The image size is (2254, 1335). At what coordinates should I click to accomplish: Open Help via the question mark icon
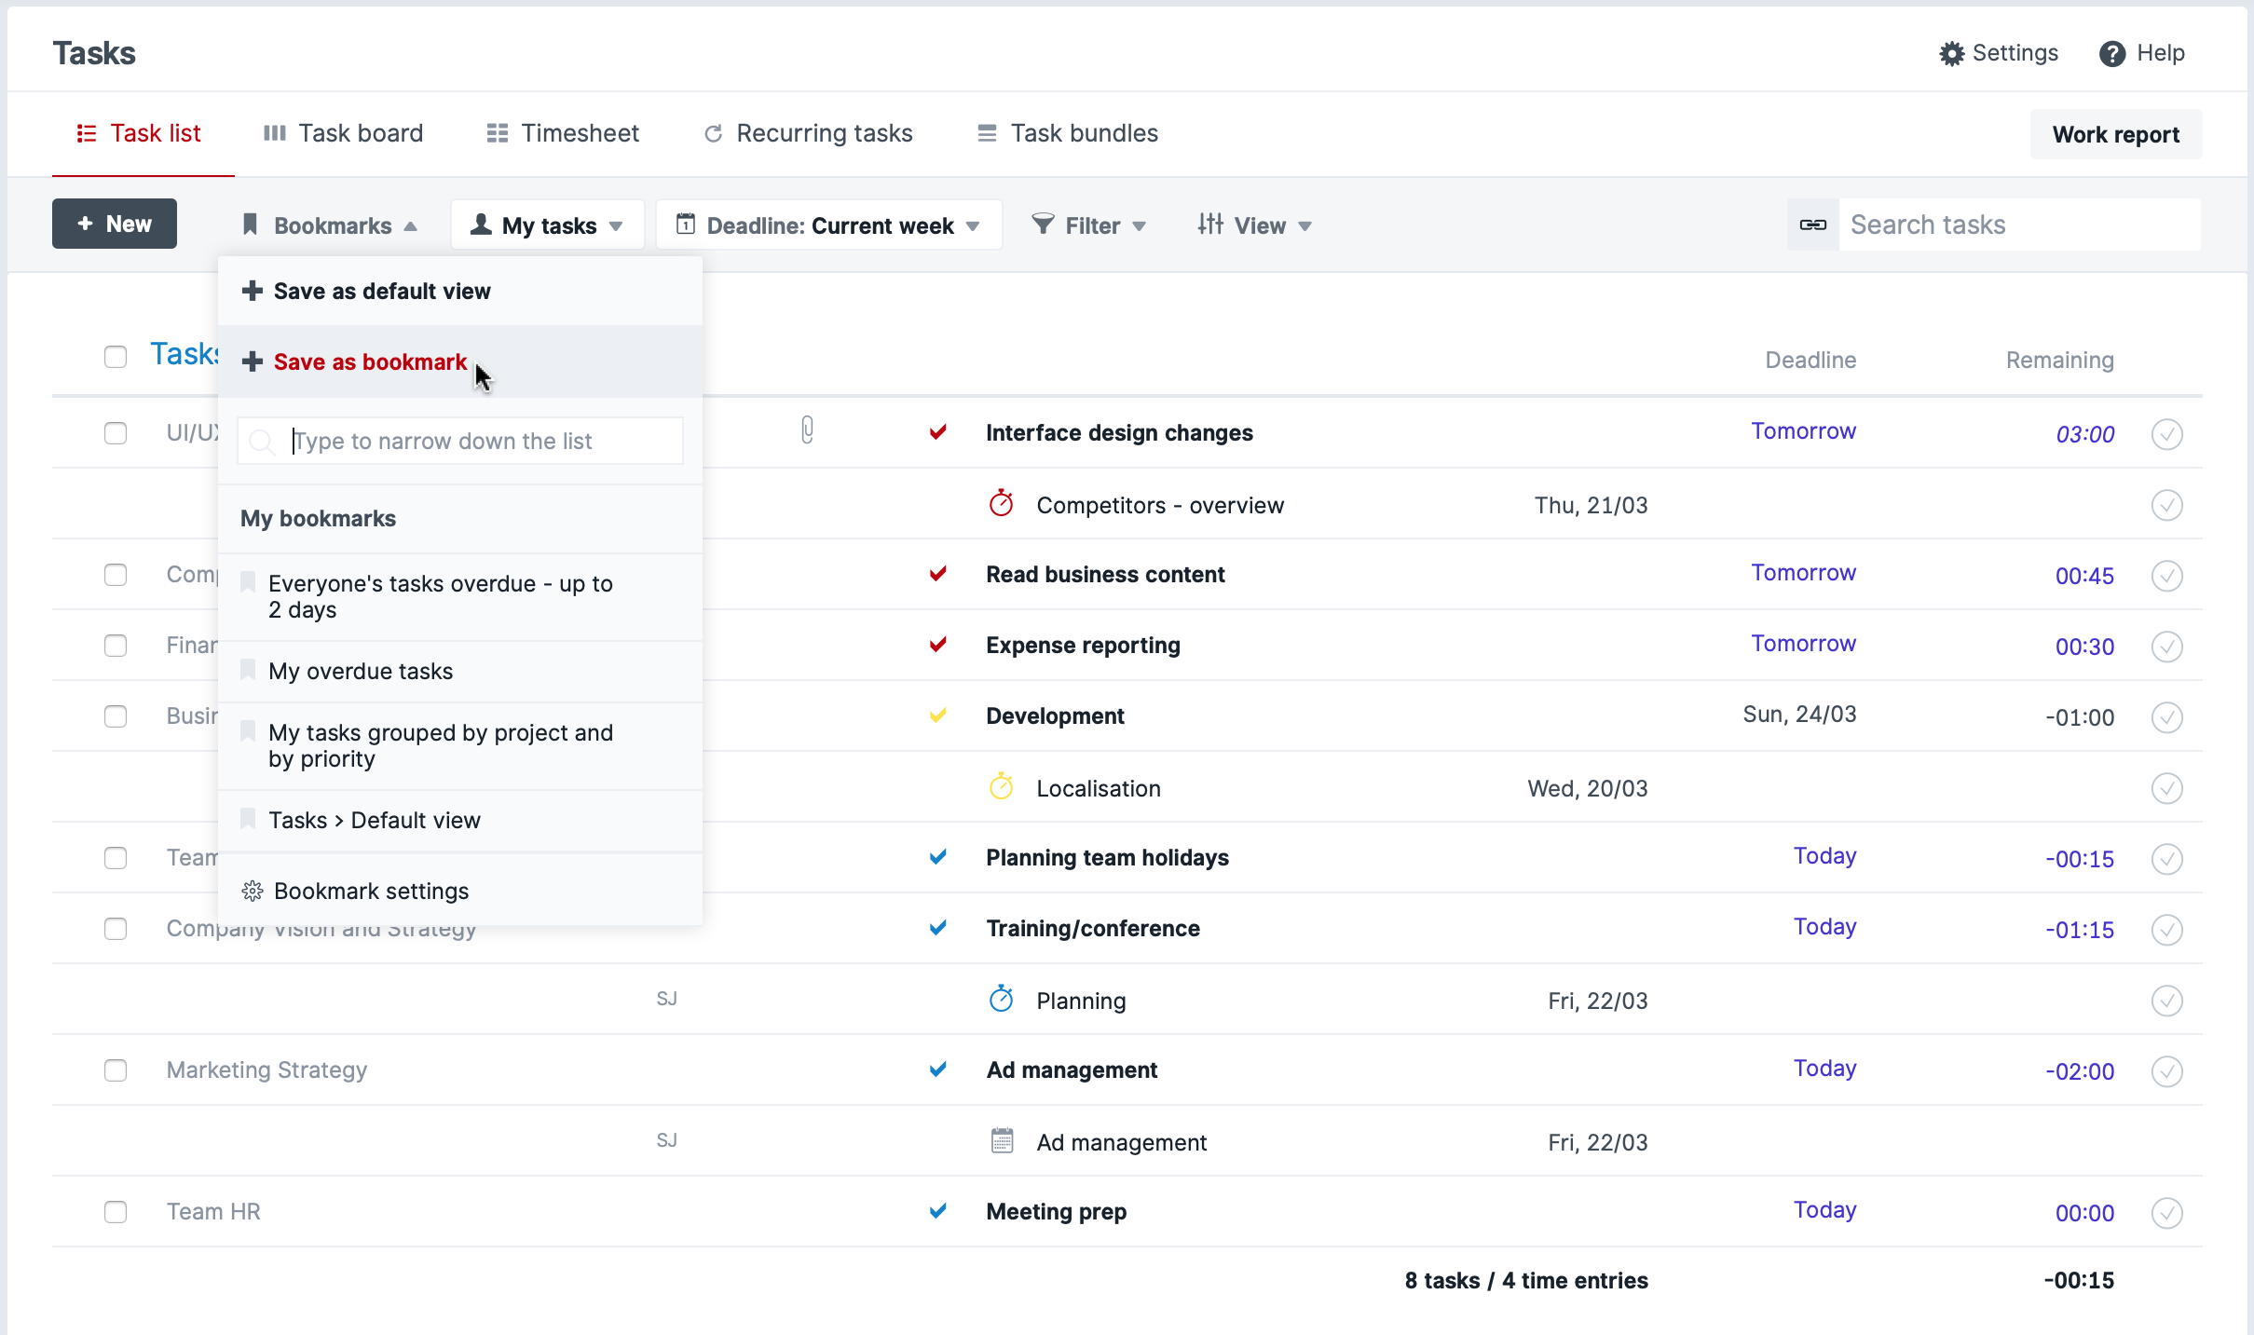[x=2111, y=54]
